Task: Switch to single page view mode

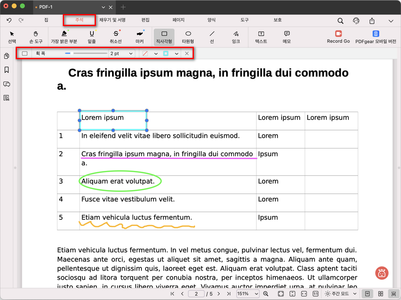Action: coord(367,293)
